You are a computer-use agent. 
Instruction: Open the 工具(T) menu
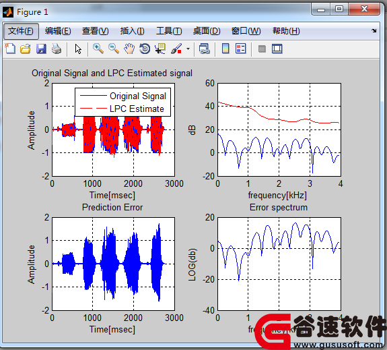[x=169, y=31]
